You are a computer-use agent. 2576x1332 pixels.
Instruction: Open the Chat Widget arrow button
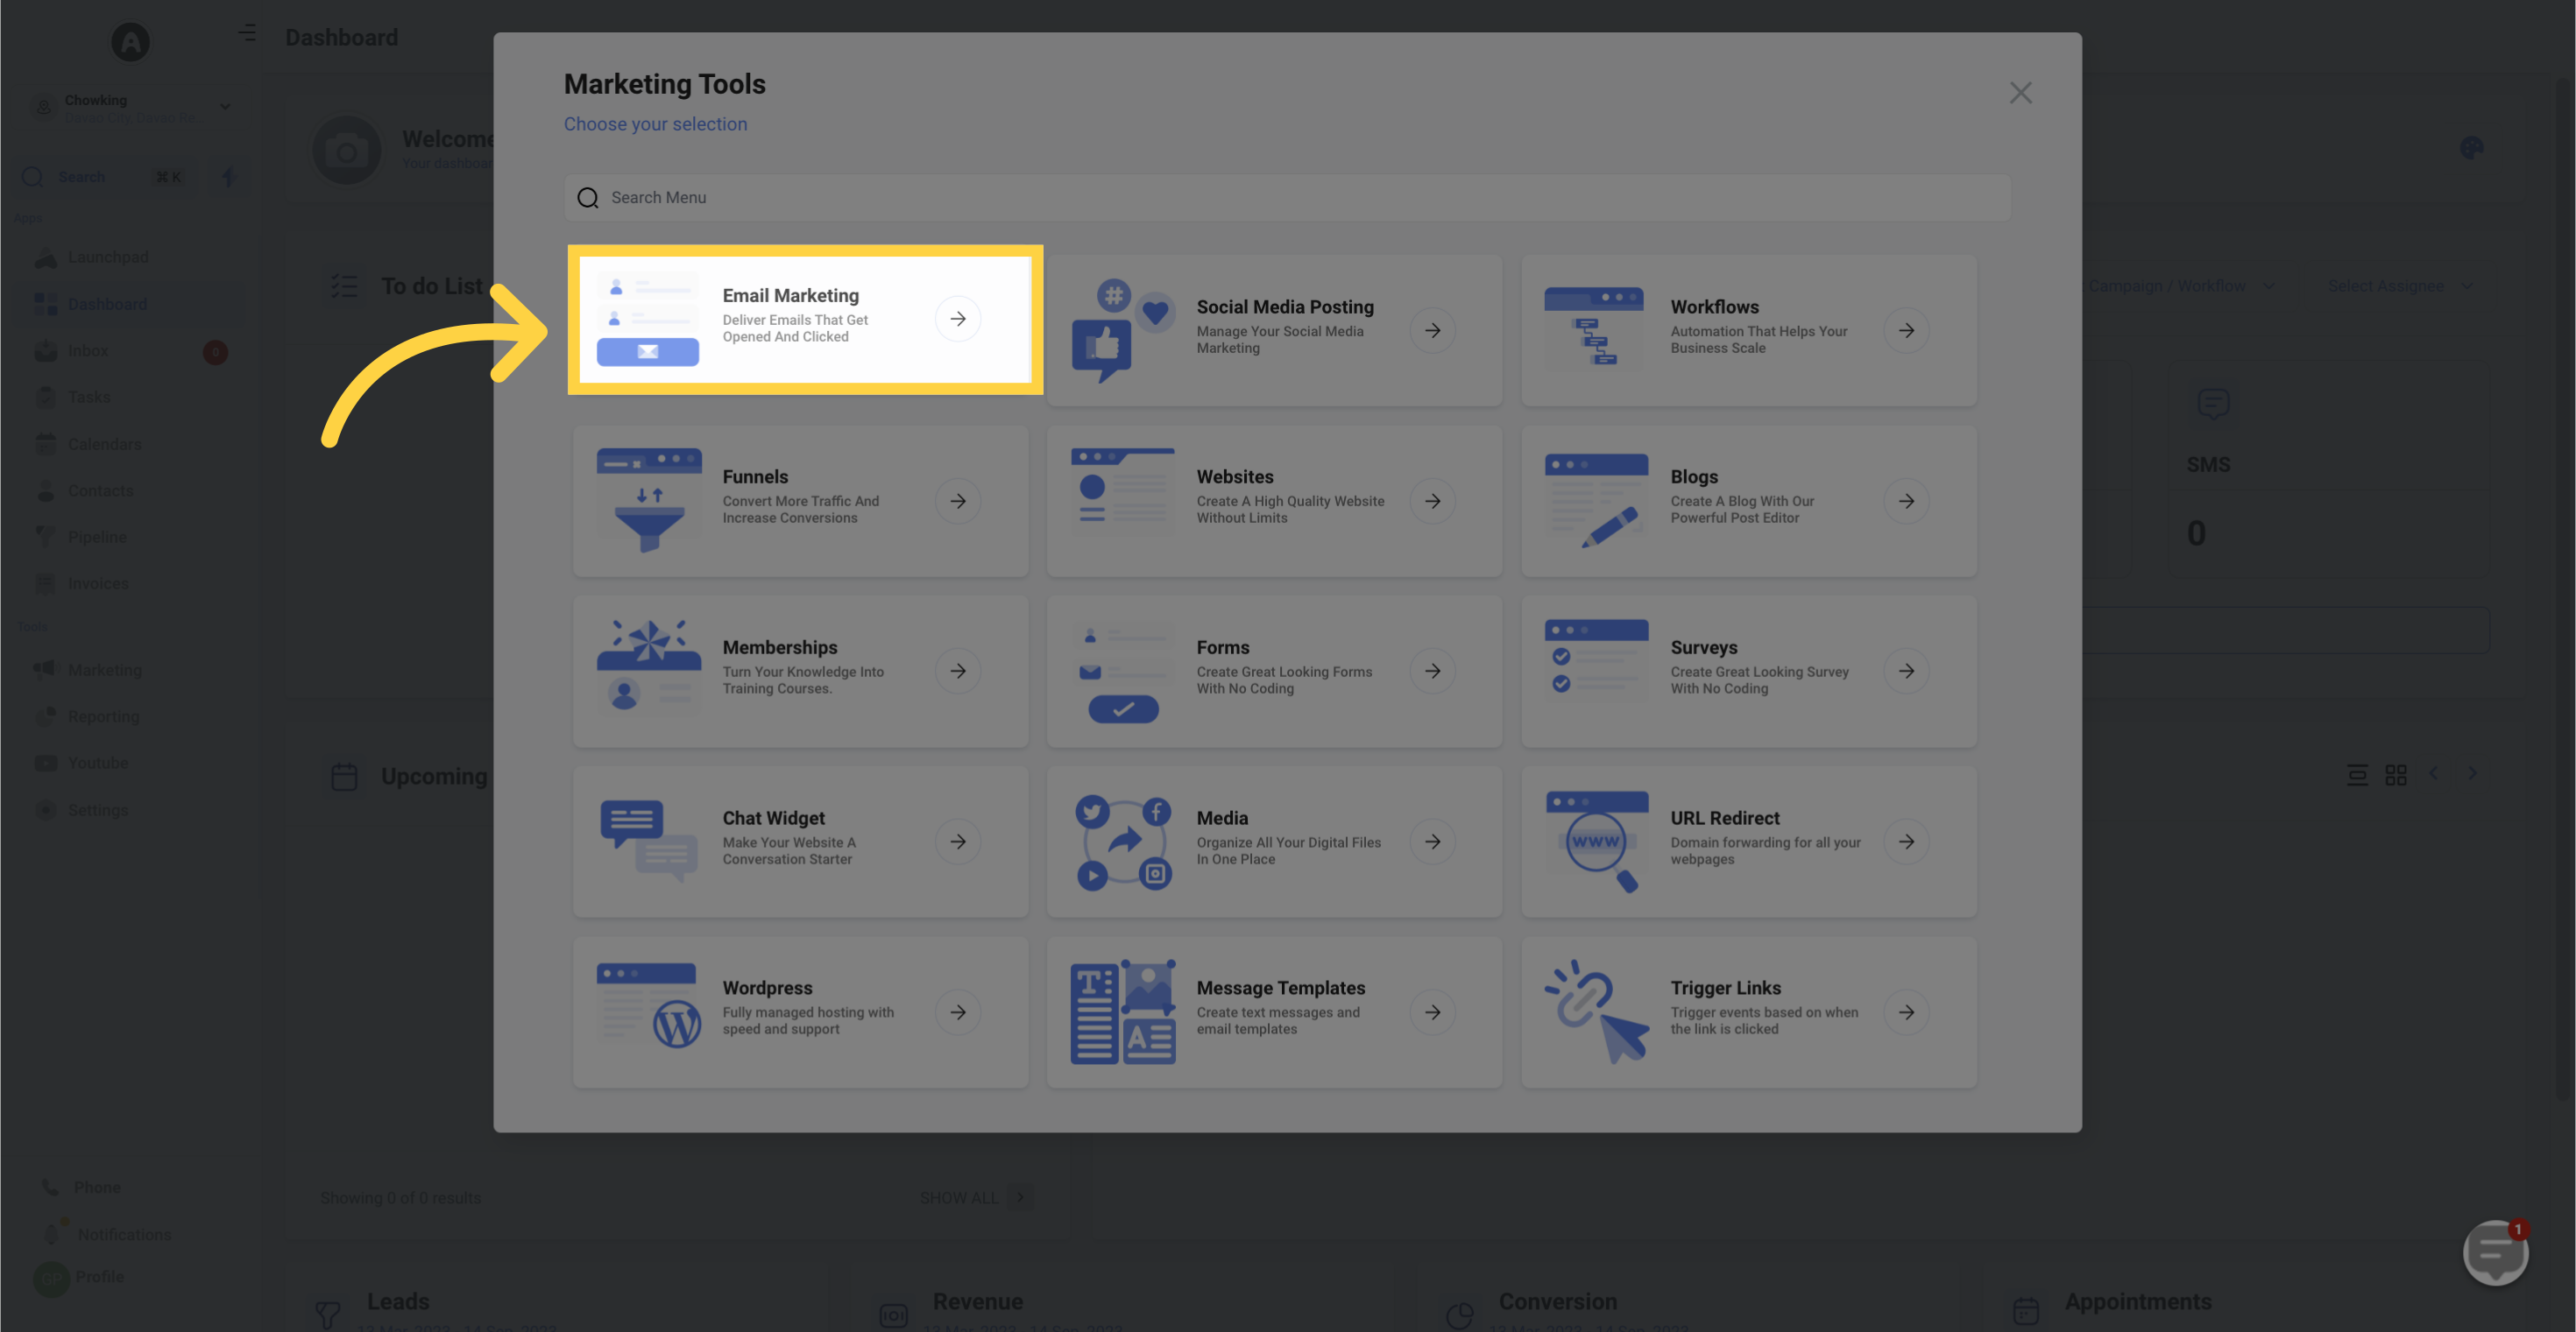tap(957, 842)
